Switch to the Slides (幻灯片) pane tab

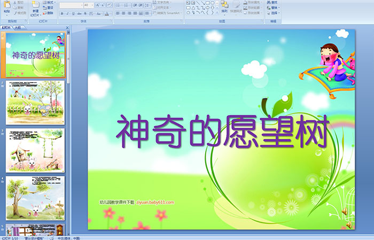click(x=6, y=28)
